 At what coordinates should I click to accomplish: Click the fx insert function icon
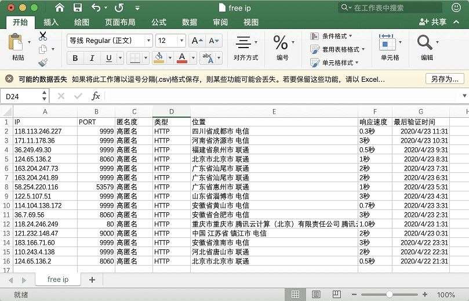(x=96, y=96)
